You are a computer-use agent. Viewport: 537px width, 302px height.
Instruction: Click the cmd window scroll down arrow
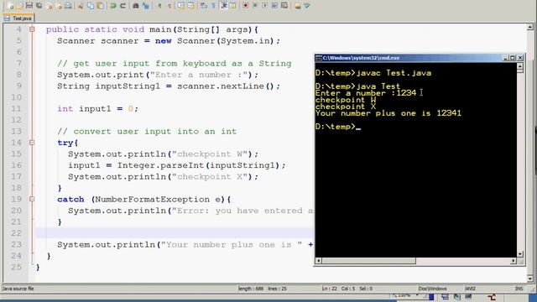[520, 254]
